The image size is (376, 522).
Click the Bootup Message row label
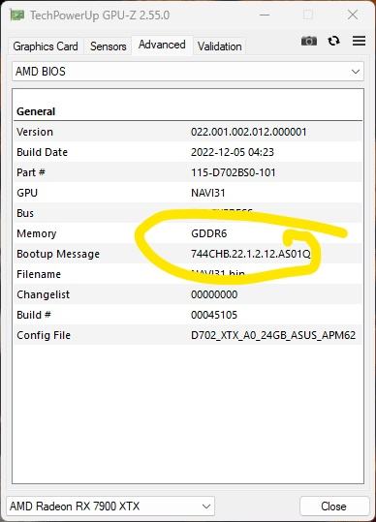coord(58,254)
